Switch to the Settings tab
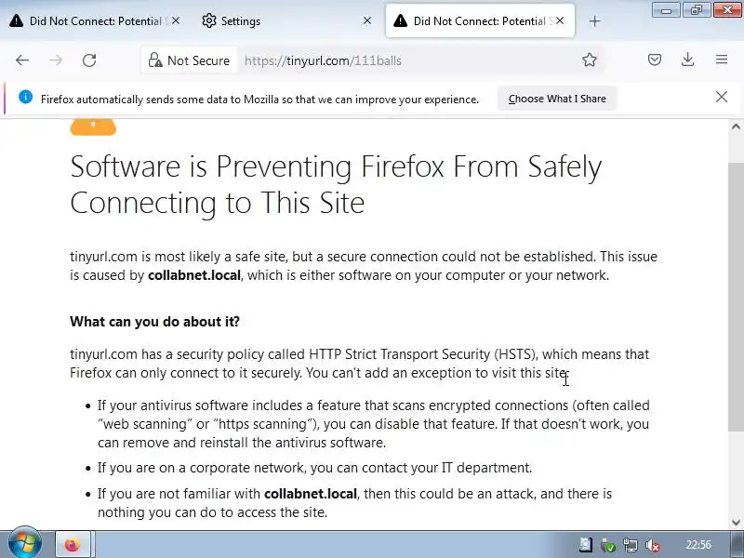 tap(279, 21)
